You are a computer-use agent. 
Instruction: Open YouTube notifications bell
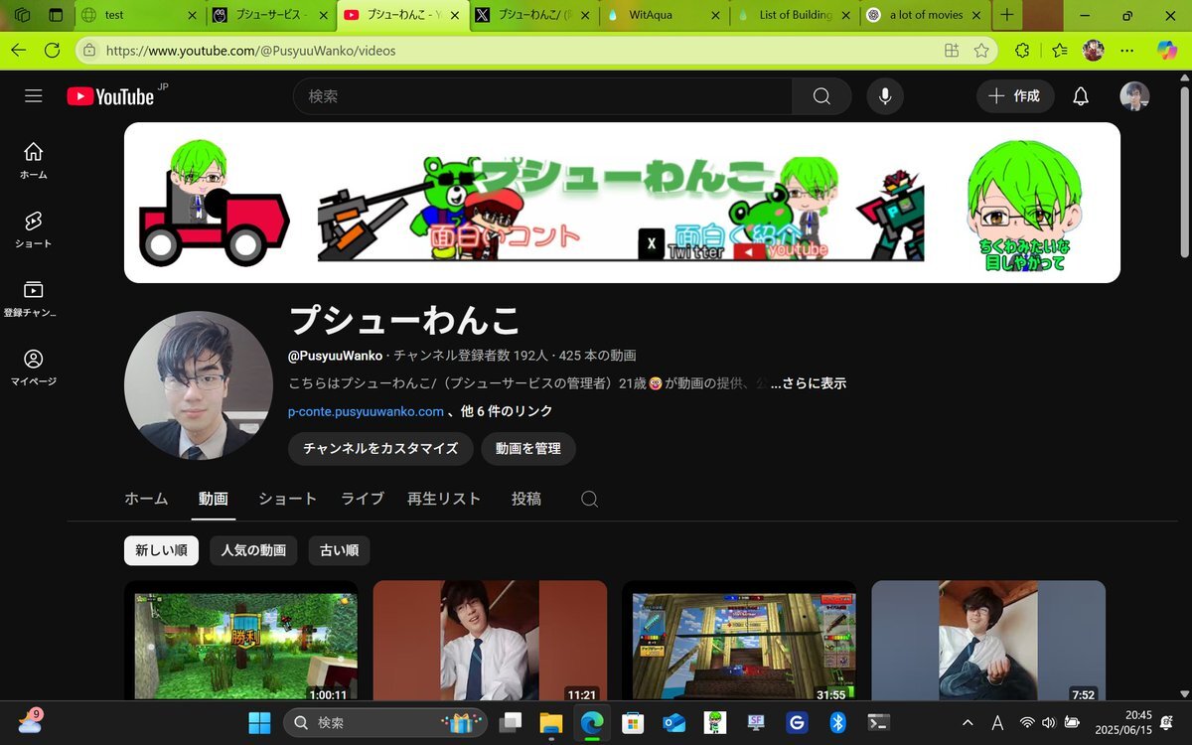pos(1081,96)
